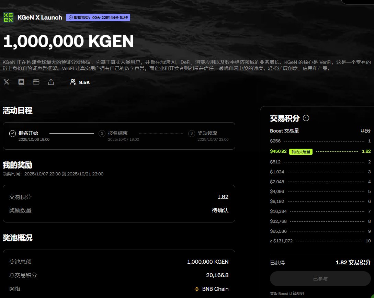Click the $512 boost tier row
Viewport: 374px width, 298px height.
(x=320, y=162)
